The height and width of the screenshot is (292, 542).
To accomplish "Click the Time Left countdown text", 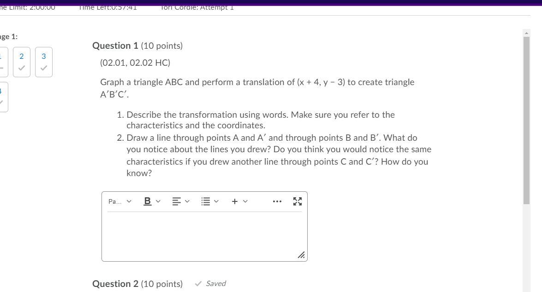I will pyautogui.click(x=107, y=7).
